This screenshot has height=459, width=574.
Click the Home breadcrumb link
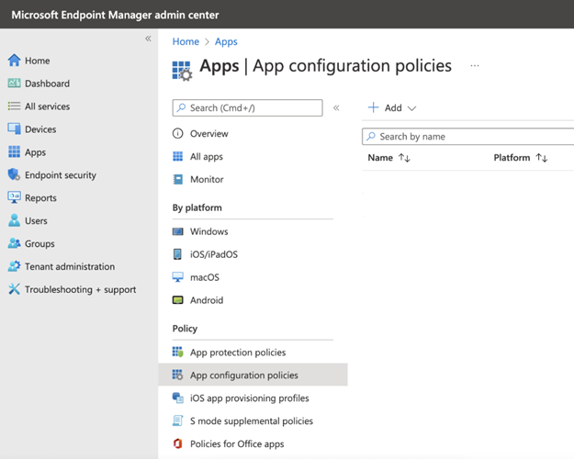(186, 41)
